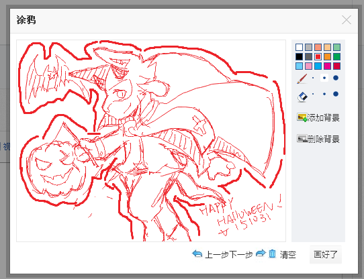This screenshot has width=364, height=279.
Task: Select the white color swatch
Action: coord(299,47)
